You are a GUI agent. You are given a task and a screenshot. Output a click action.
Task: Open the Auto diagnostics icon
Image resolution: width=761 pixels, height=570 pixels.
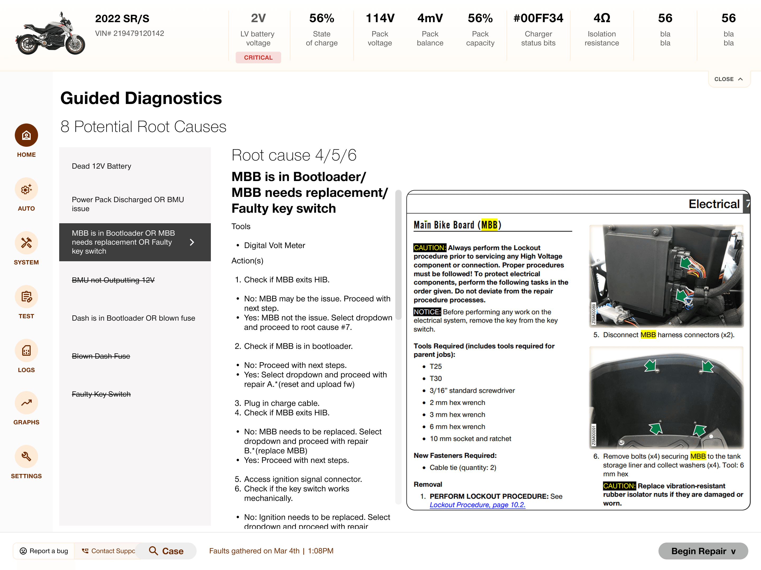(x=26, y=189)
